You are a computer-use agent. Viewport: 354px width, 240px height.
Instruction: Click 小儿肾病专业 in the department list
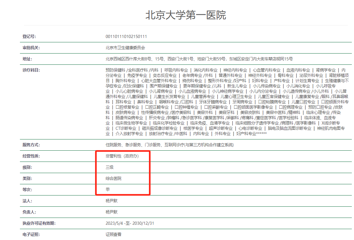coord(161,92)
